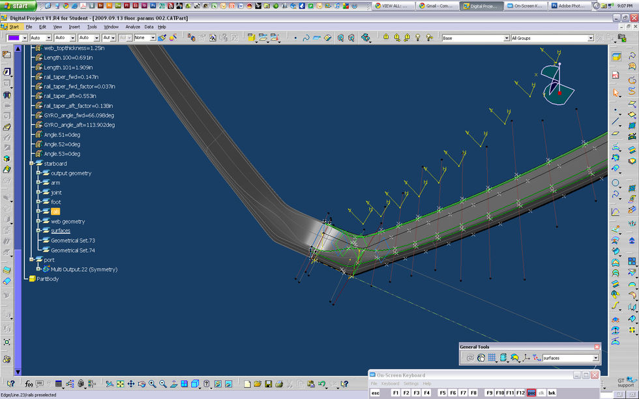The height and width of the screenshot is (399, 639).
Task: Click the F5 key on On-Screen Keyboard
Action: coord(443,393)
